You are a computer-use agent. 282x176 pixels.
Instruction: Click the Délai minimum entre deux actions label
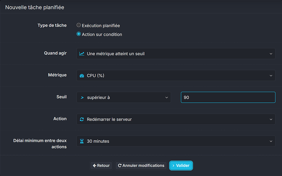point(40,144)
